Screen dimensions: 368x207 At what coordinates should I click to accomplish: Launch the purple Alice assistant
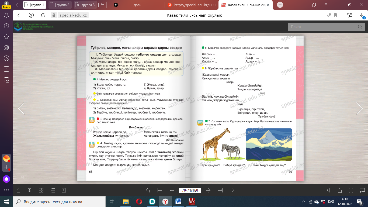pos(6,179)
